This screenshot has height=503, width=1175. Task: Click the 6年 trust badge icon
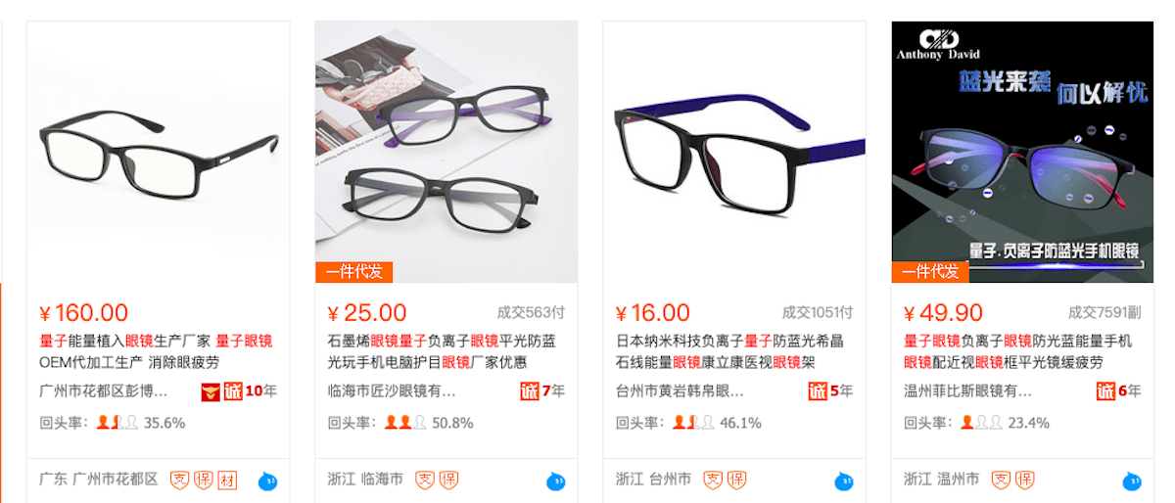pos(1105,390)
